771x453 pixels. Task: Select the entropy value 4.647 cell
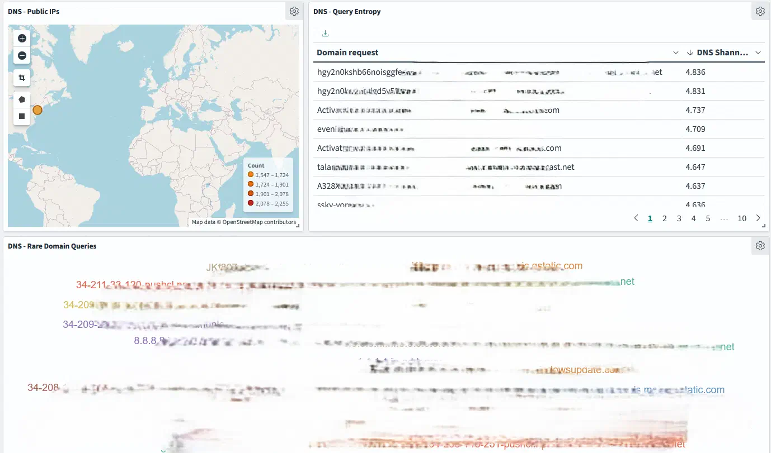pos(695,167)
